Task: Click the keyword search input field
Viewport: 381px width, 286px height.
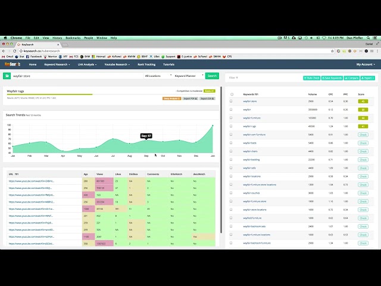Action: [77, 76]
